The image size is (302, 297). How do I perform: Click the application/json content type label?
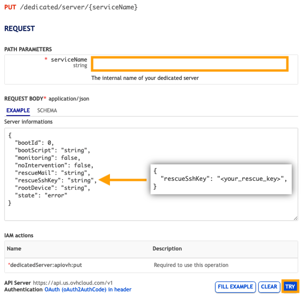[69, 99]
